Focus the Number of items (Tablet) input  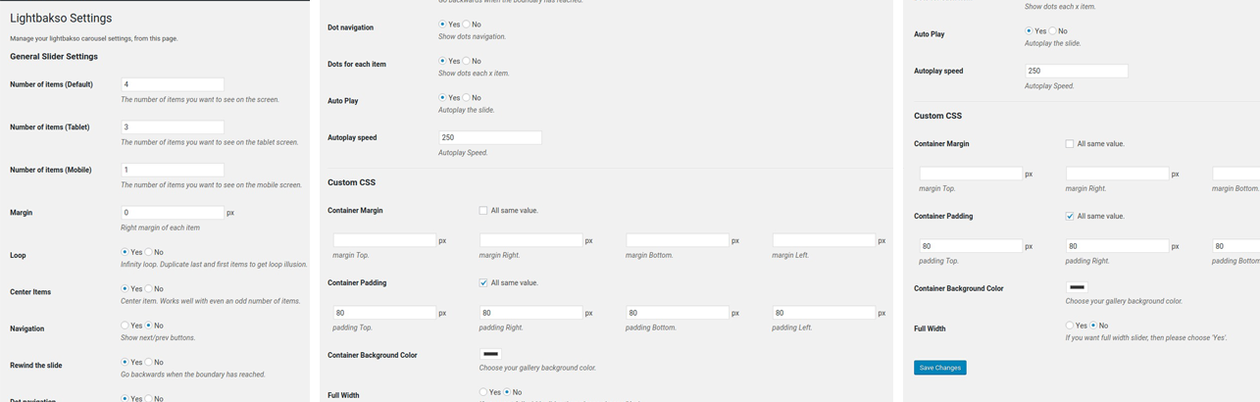pos(173,127)
